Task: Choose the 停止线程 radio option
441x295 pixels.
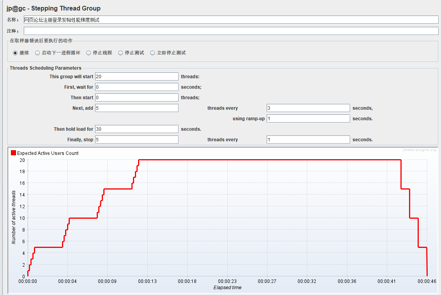Action: [89, 53]
